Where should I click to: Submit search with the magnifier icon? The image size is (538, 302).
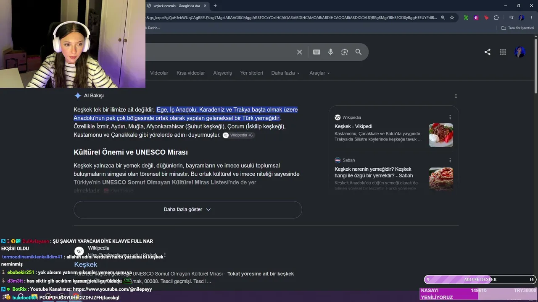pos(359,52)
